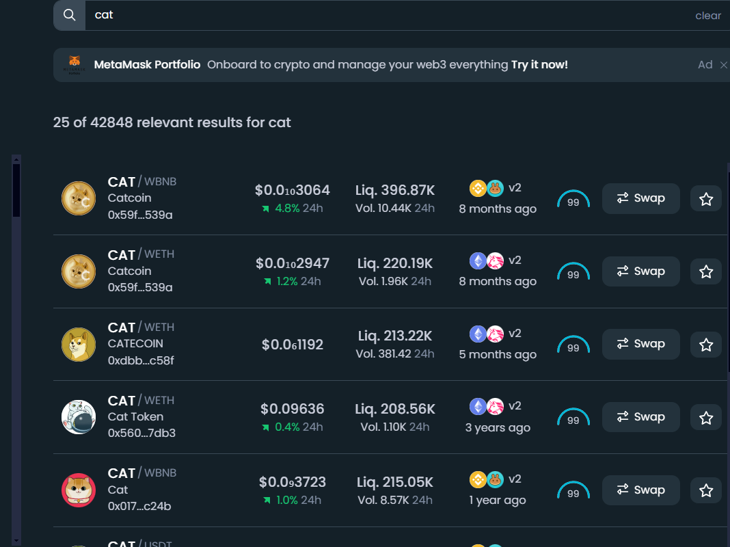This screenshot has height=547, width=730.
Task: Click Vol. 8.57K 24h text
Action: tap(395, 501)
